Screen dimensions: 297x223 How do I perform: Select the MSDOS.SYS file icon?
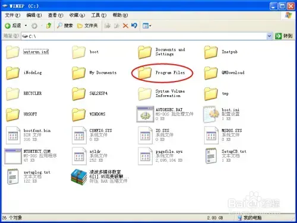tap(211, 136)
